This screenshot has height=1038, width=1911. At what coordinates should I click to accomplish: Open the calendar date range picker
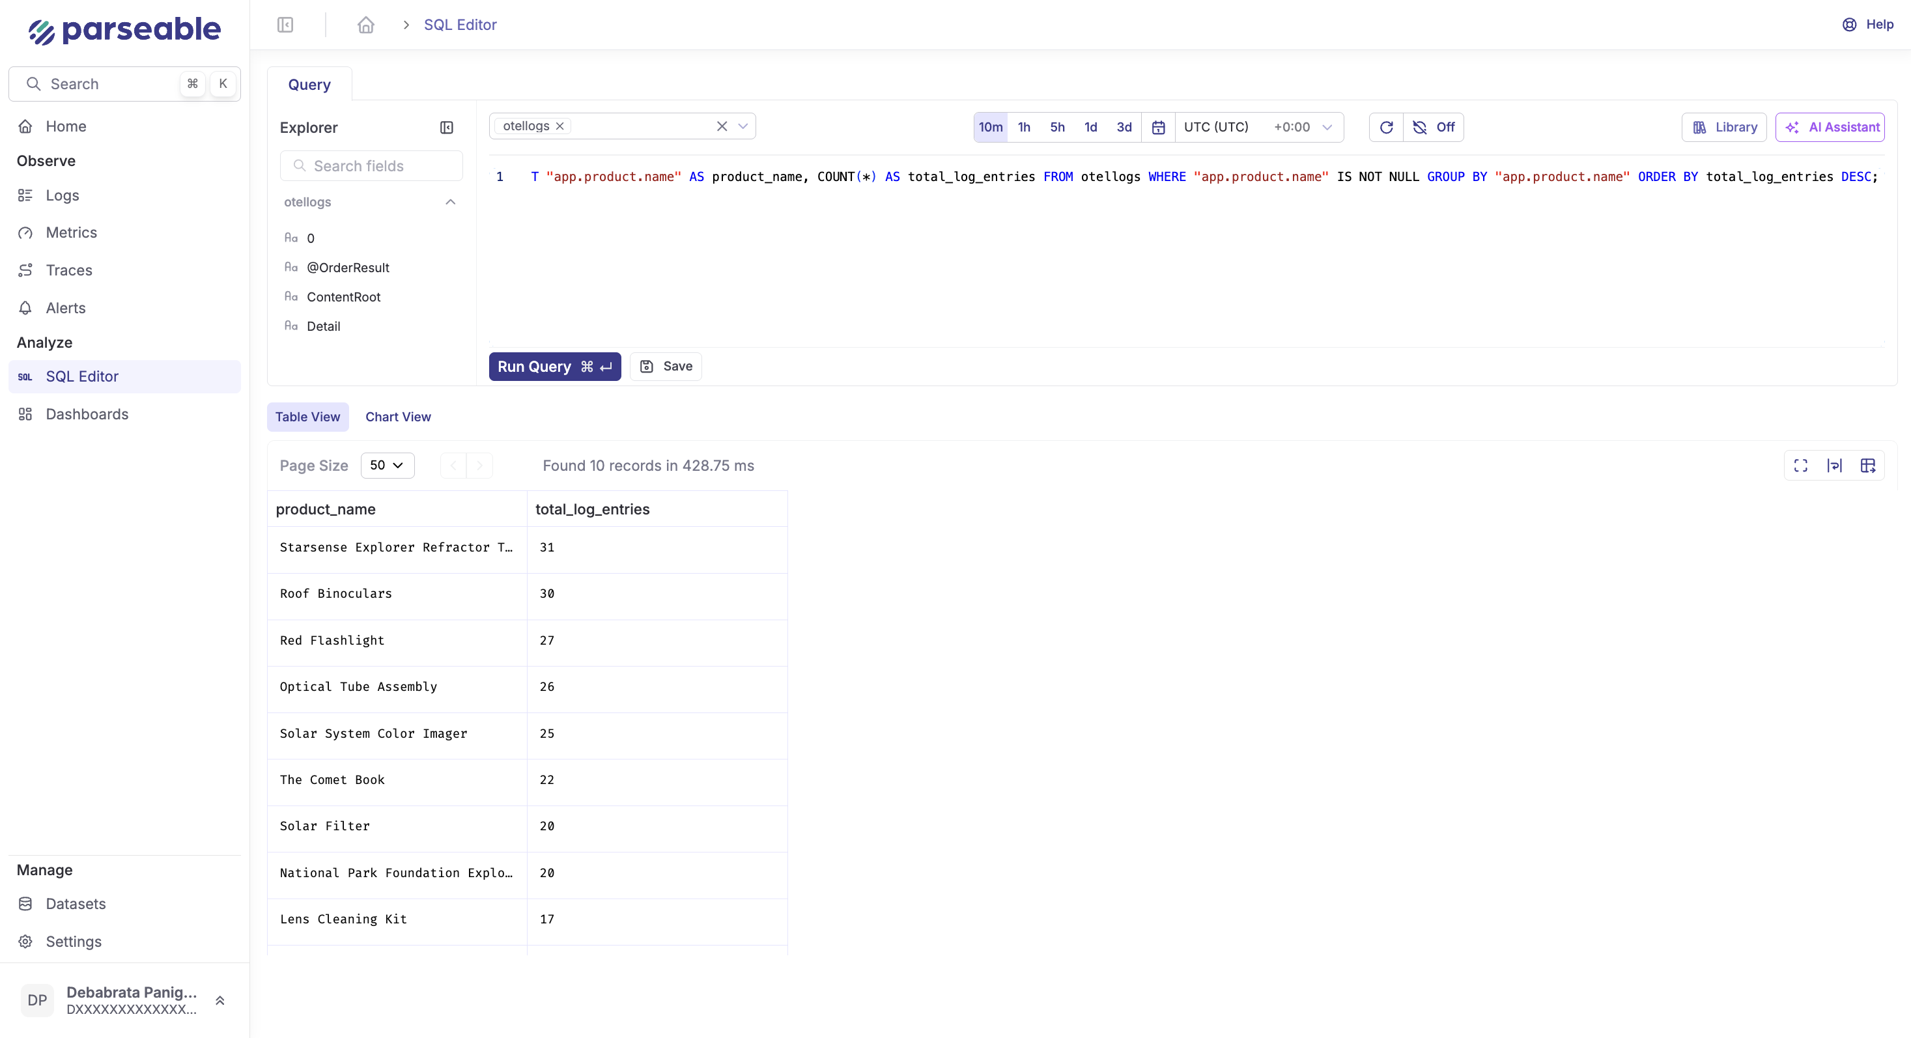tap(1158, 128)
